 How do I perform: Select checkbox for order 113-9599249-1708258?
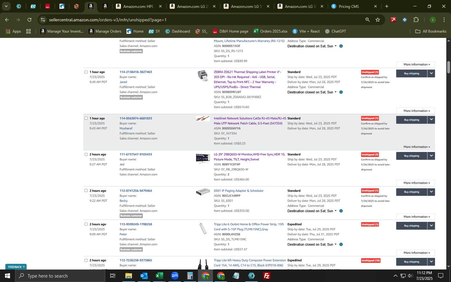86,224
